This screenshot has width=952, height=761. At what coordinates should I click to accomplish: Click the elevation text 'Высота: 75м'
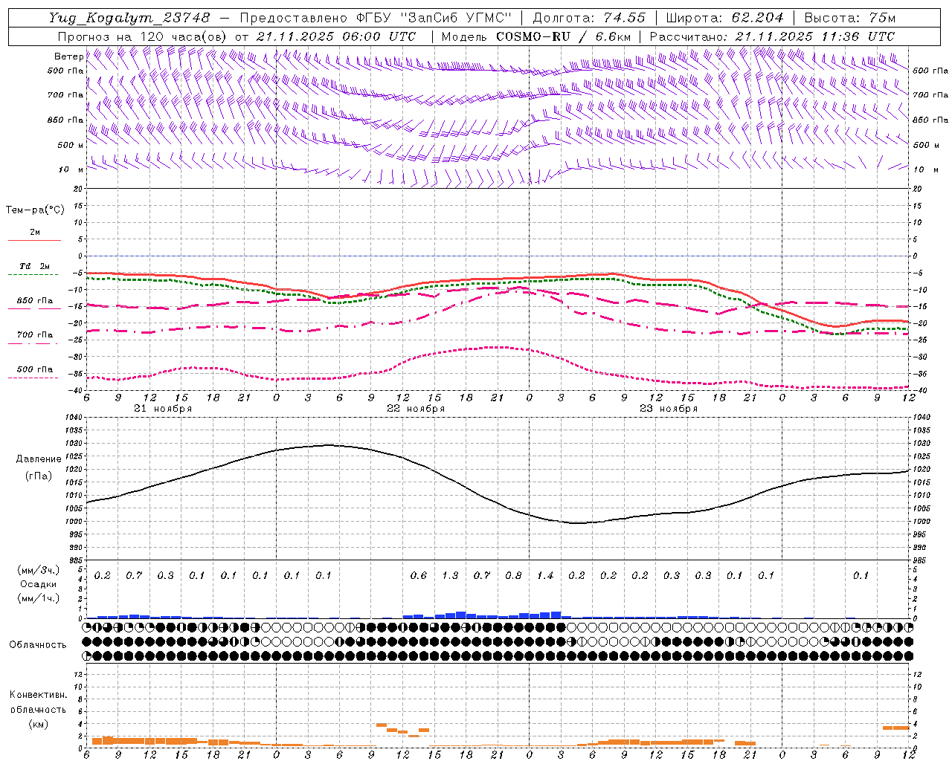[849, 18]
